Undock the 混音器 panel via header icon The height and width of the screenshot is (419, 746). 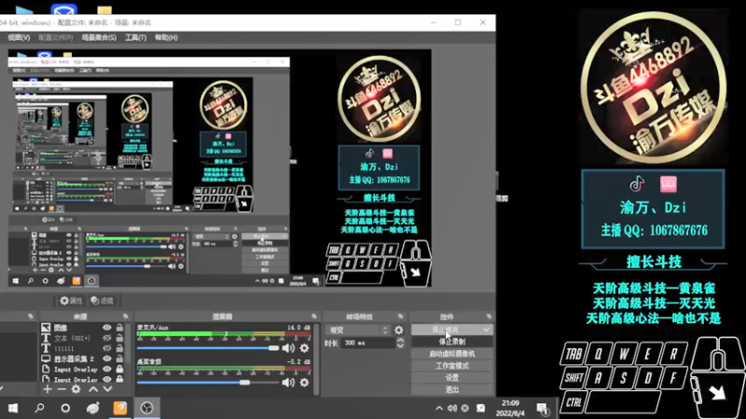[314, 317]
